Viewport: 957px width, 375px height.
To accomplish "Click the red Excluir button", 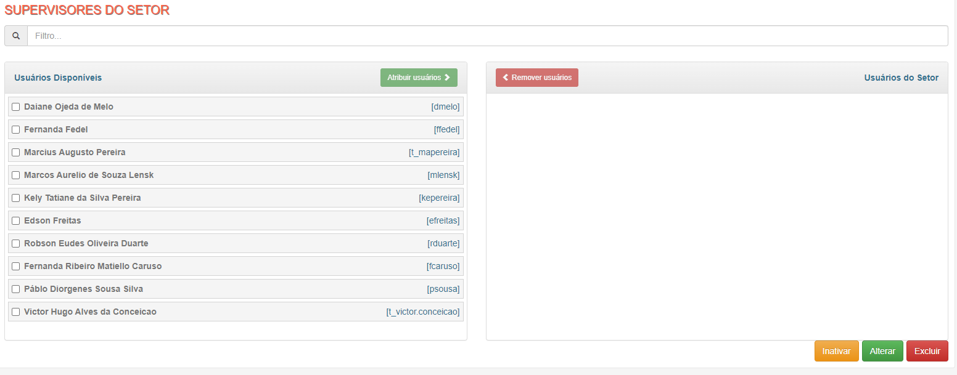I will click(x=927, y=351).
